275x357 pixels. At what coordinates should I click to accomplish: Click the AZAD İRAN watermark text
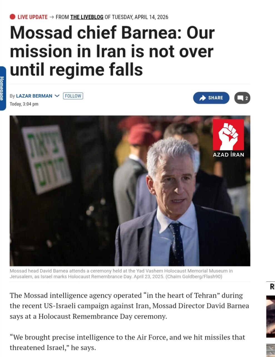click(x=228, y=155)
